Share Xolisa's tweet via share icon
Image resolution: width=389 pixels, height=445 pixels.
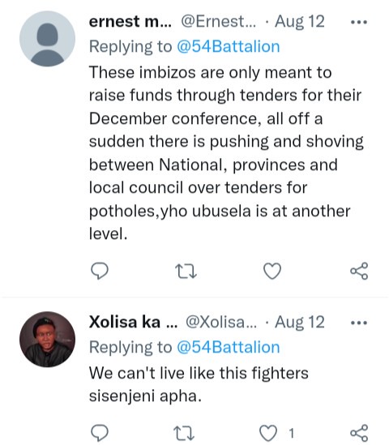[x=359, y=433]
